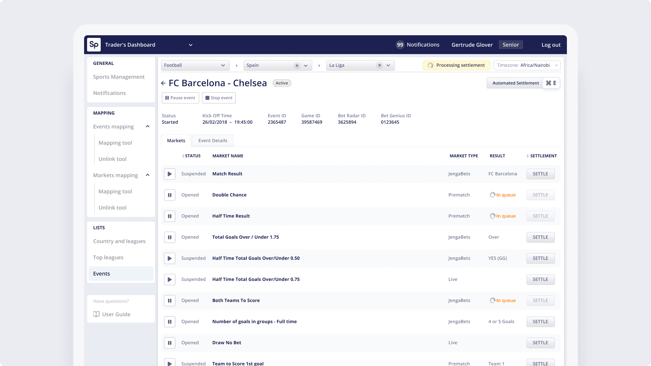Open the User Guide book icon
The height and width of the screenshot is (366, 651).
(96, 314)
